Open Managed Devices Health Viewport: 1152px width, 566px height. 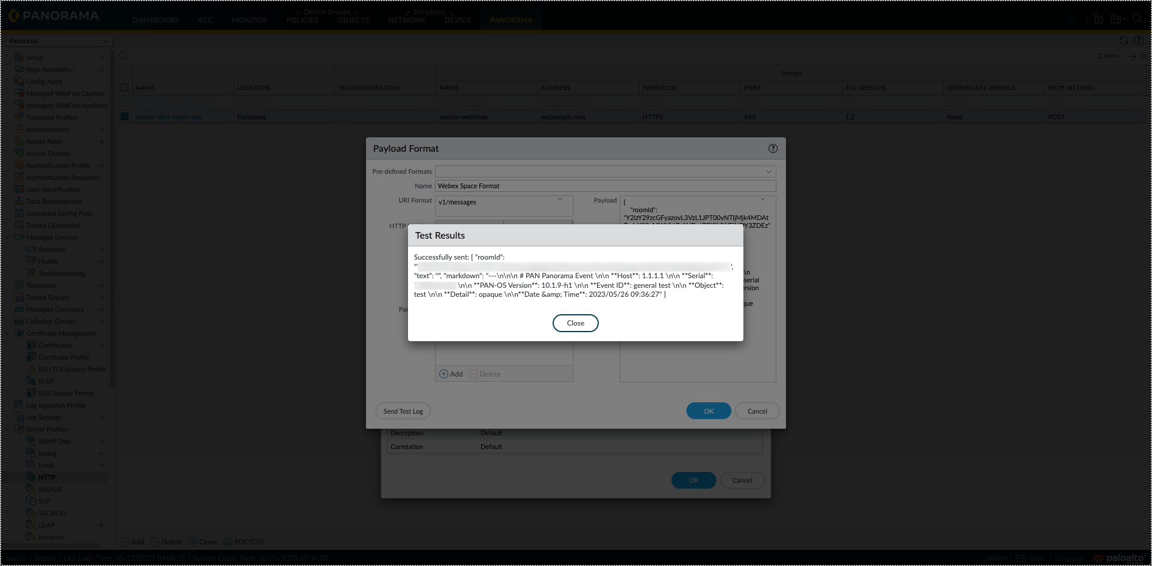pos(48,261)
